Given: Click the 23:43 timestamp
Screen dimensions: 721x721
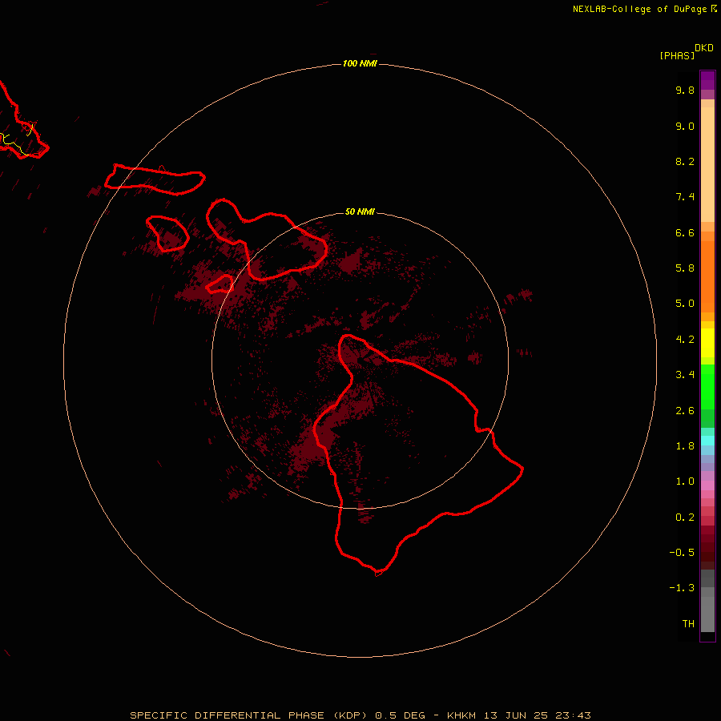Looking at the screenshot, I should point(573,715).
